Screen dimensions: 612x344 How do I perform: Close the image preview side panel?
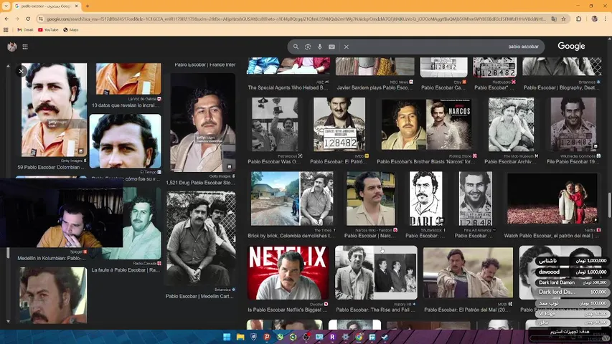(21, 71)
